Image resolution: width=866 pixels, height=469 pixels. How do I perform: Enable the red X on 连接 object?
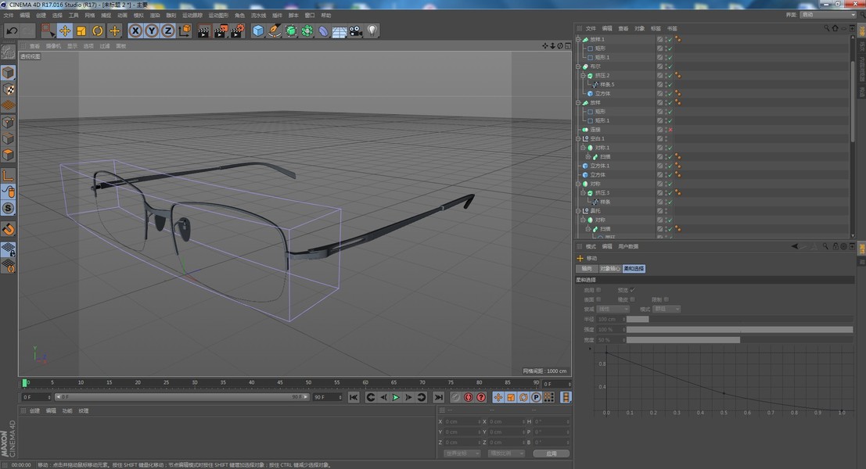[670, 130]
